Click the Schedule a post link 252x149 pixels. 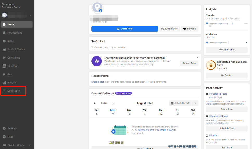146,130
